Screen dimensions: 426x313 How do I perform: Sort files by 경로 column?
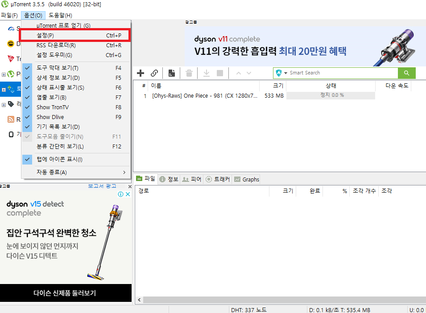point(202,191)
